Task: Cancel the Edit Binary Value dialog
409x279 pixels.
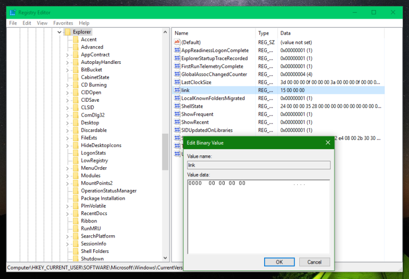Action: point(314,262)
